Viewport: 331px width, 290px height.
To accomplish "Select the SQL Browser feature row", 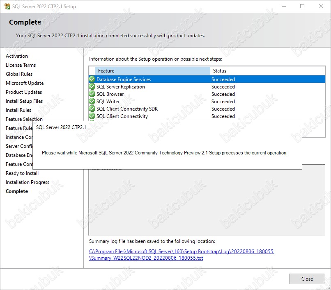I will [x=207, y=94].
